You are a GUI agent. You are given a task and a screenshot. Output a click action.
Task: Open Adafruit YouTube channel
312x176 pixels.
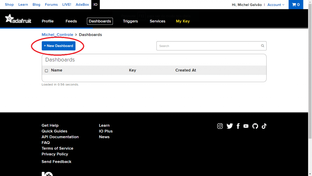tap(246, 126)
